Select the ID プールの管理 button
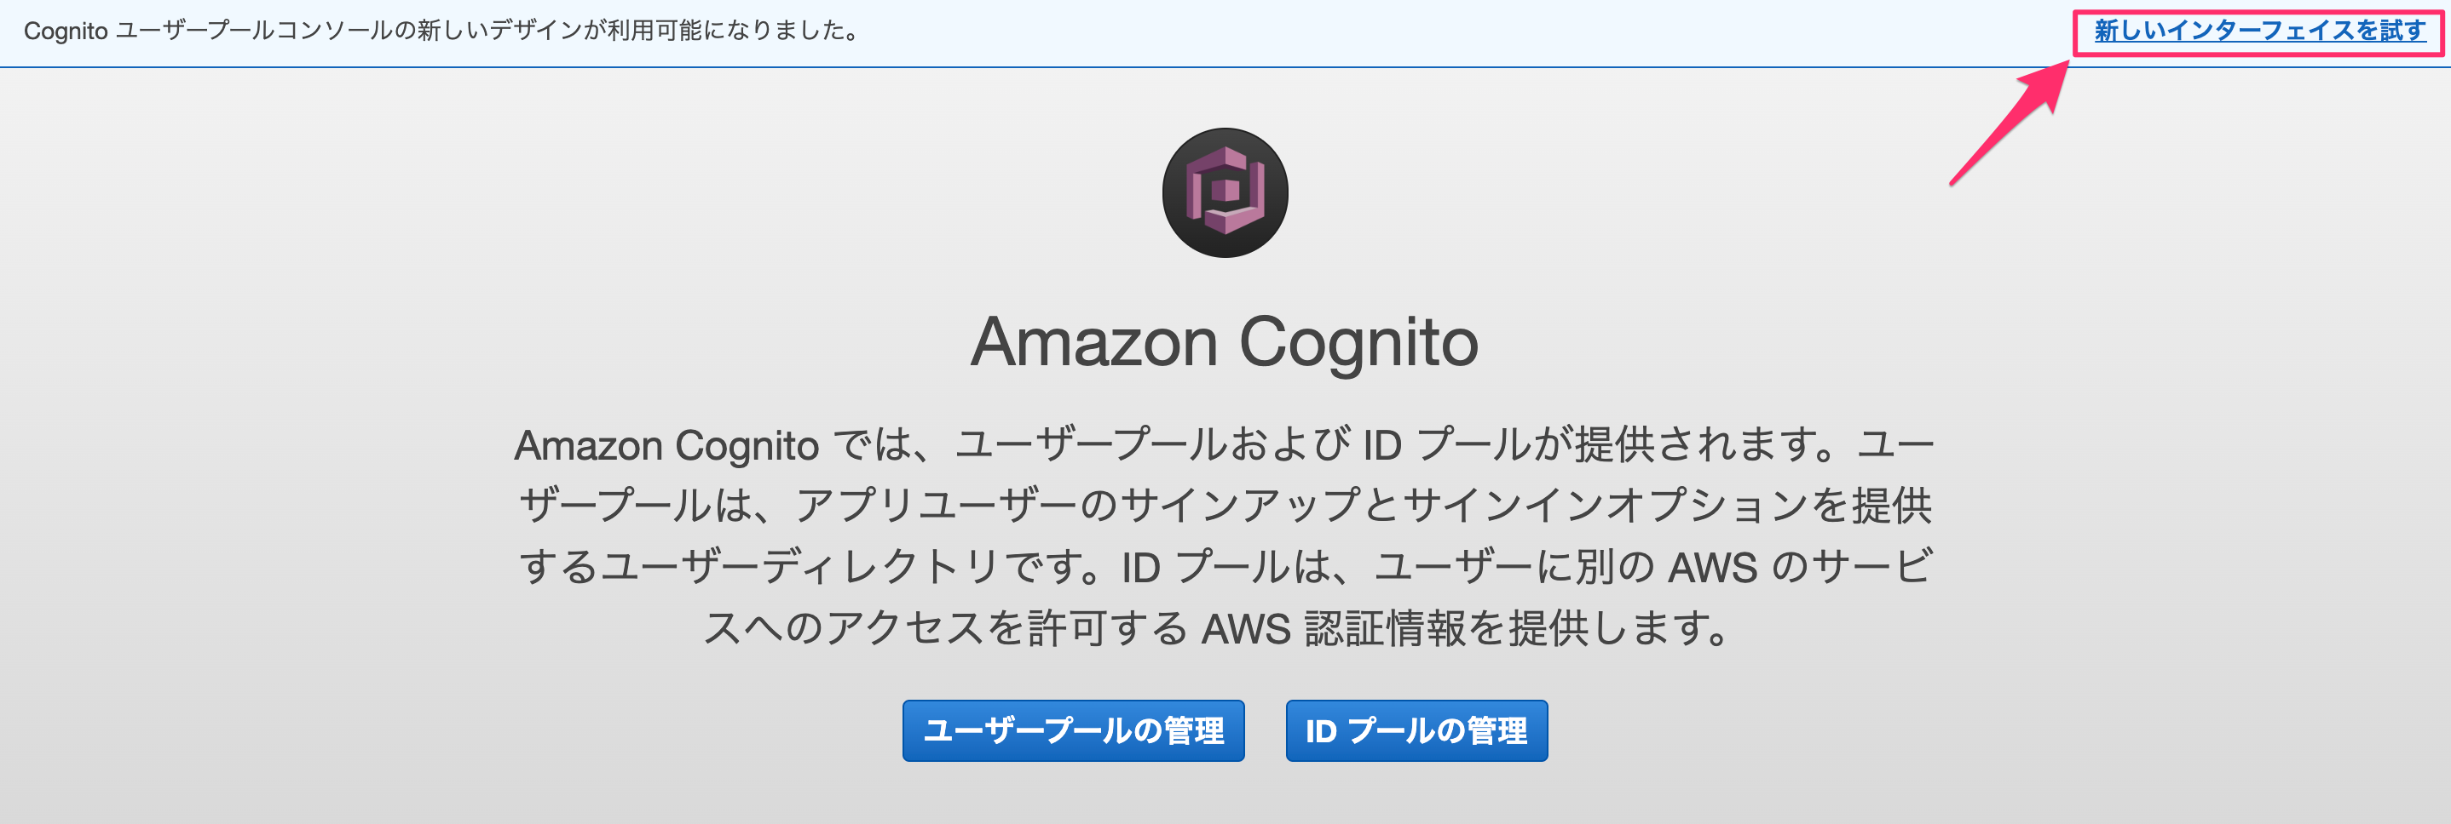 tap(1416, 730)
